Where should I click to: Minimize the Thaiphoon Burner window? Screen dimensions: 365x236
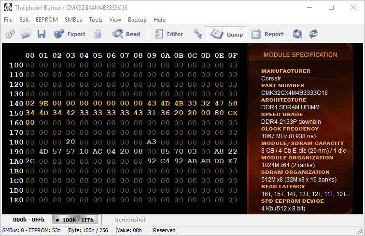coord(309,7)
